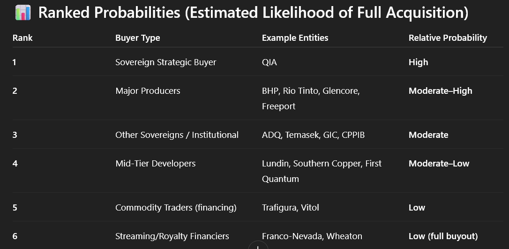Select the Commodity Traders (financing) cell

(x=176, y=207)
